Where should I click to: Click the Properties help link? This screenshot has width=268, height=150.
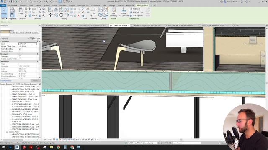click(x=6, y=80)
